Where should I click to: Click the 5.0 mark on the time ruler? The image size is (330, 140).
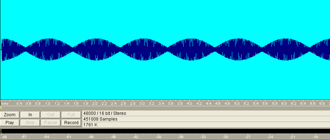pos(237,104)
